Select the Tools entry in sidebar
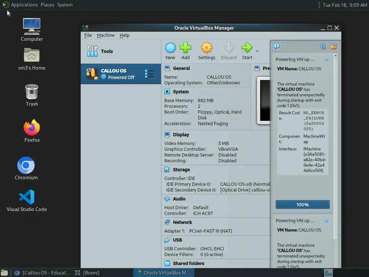 (x=121, y=51)
